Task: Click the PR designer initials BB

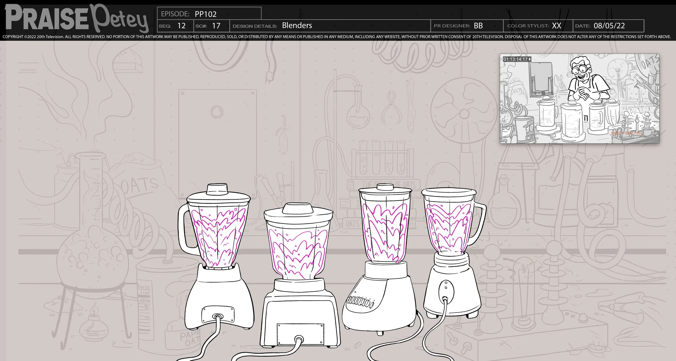Action: (478, 26)
